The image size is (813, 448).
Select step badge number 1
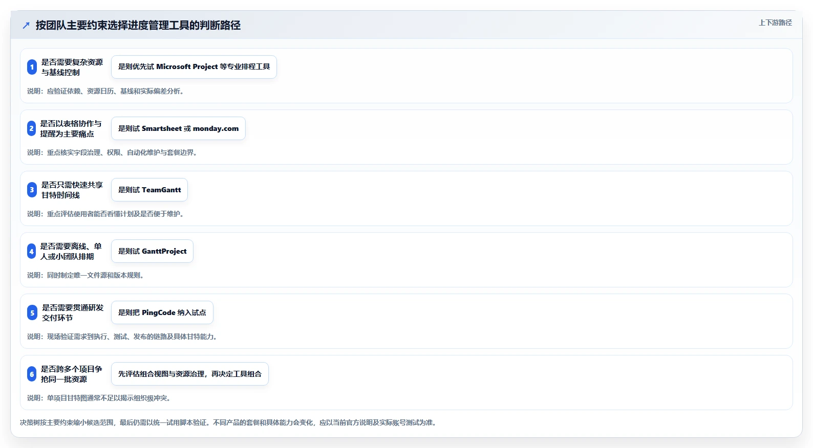click(x=32, y=67)
